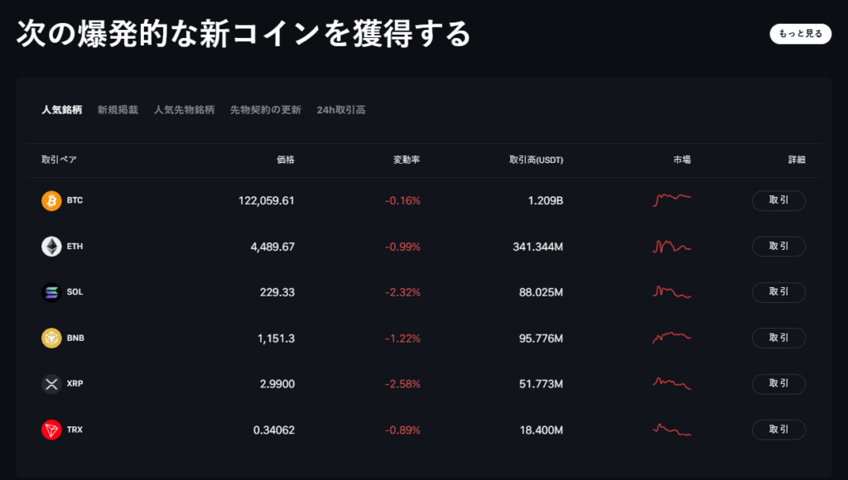Open the 人気先物銘柄 tab
This screenshot has width=848, height=480.
(184, 109)
